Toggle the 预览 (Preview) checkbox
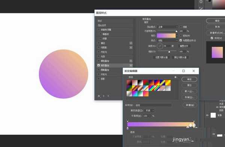 pos(212,38)
